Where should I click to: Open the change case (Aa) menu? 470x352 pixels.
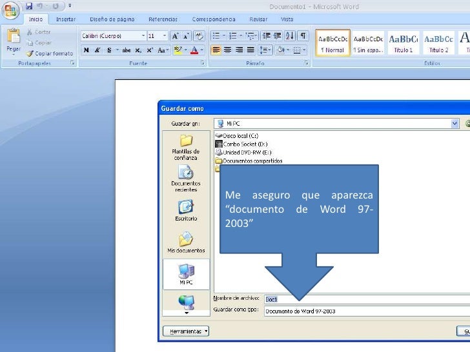(163, 50)
